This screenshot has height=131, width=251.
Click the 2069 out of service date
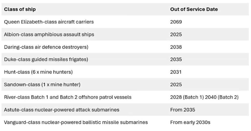point(176,22)
